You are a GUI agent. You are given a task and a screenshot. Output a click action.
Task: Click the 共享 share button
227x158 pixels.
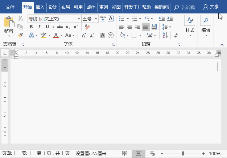click(211, 7)
